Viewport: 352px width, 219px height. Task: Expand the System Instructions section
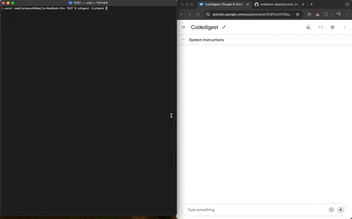(183, 39)
